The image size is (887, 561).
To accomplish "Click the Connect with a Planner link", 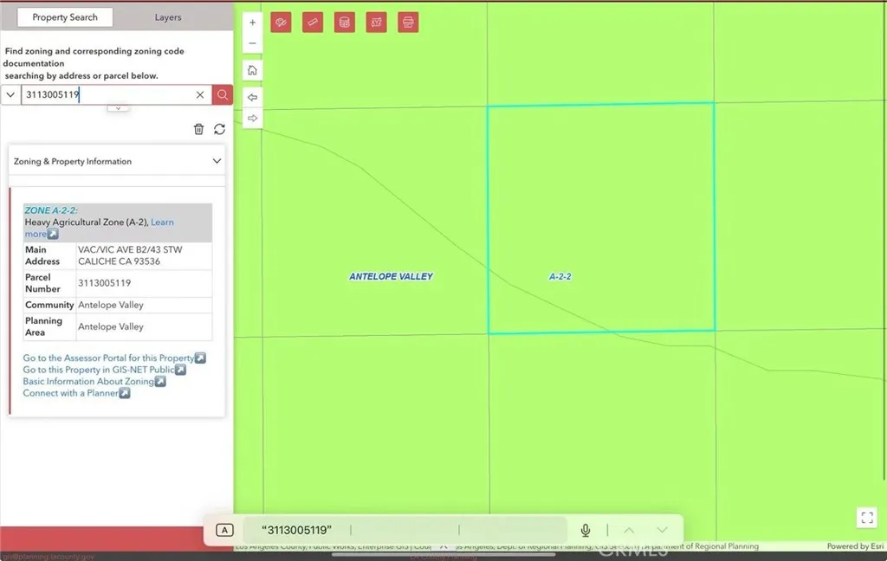I will pos(76,393).
